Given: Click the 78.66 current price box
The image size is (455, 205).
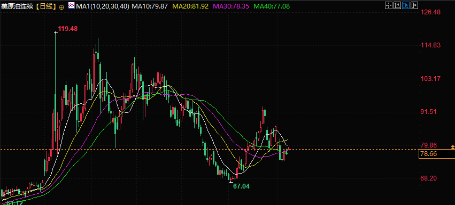Looking at the screenshot, I should pyautogui.click(x=437, y=154).
